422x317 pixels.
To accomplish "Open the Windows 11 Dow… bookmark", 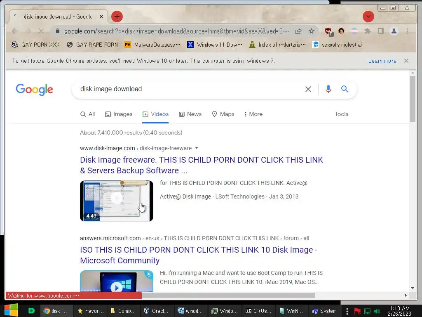I will point(214,45).
